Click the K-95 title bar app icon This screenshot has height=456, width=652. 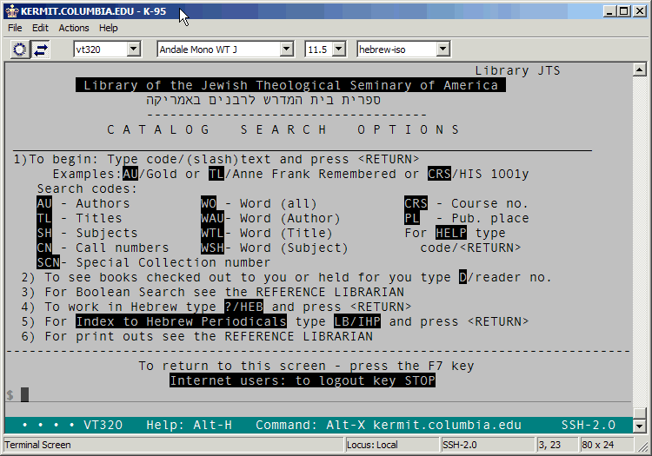(10, 10)
